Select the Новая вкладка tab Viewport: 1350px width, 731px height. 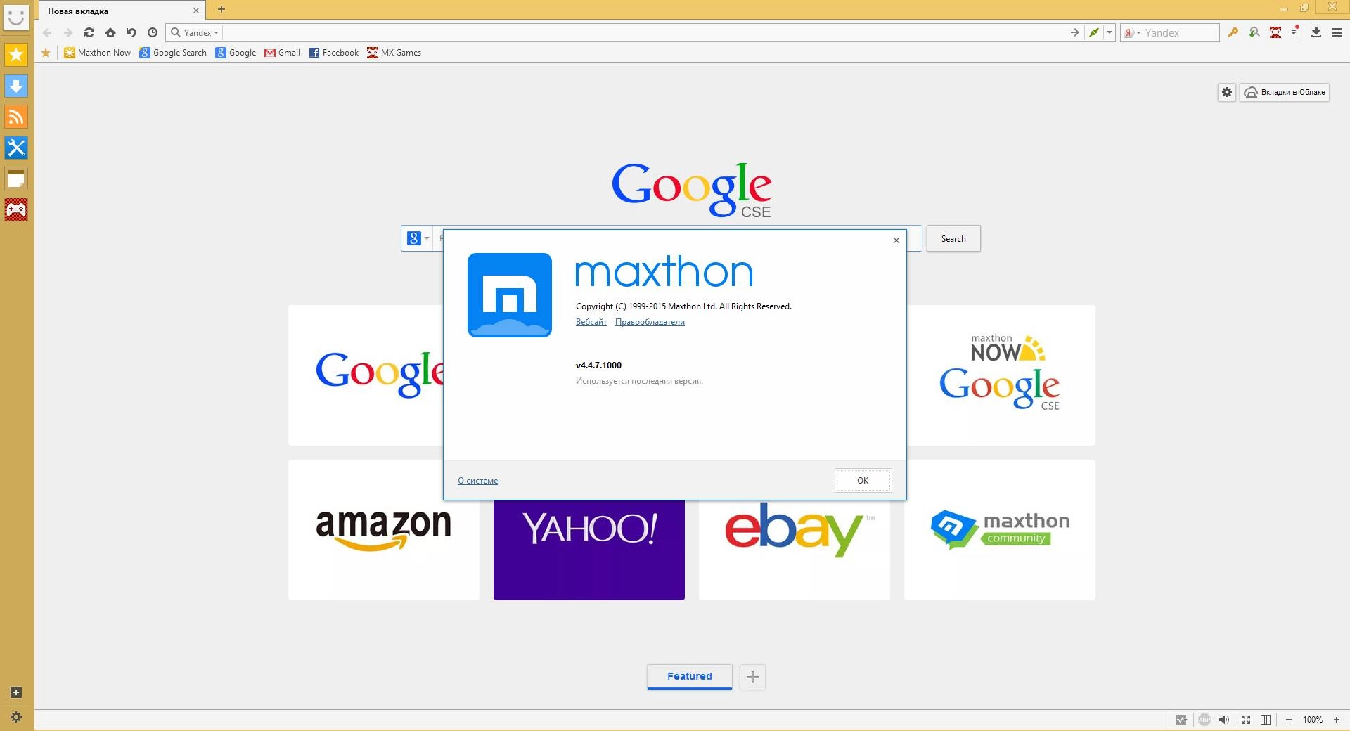click(x=122, y=11)
